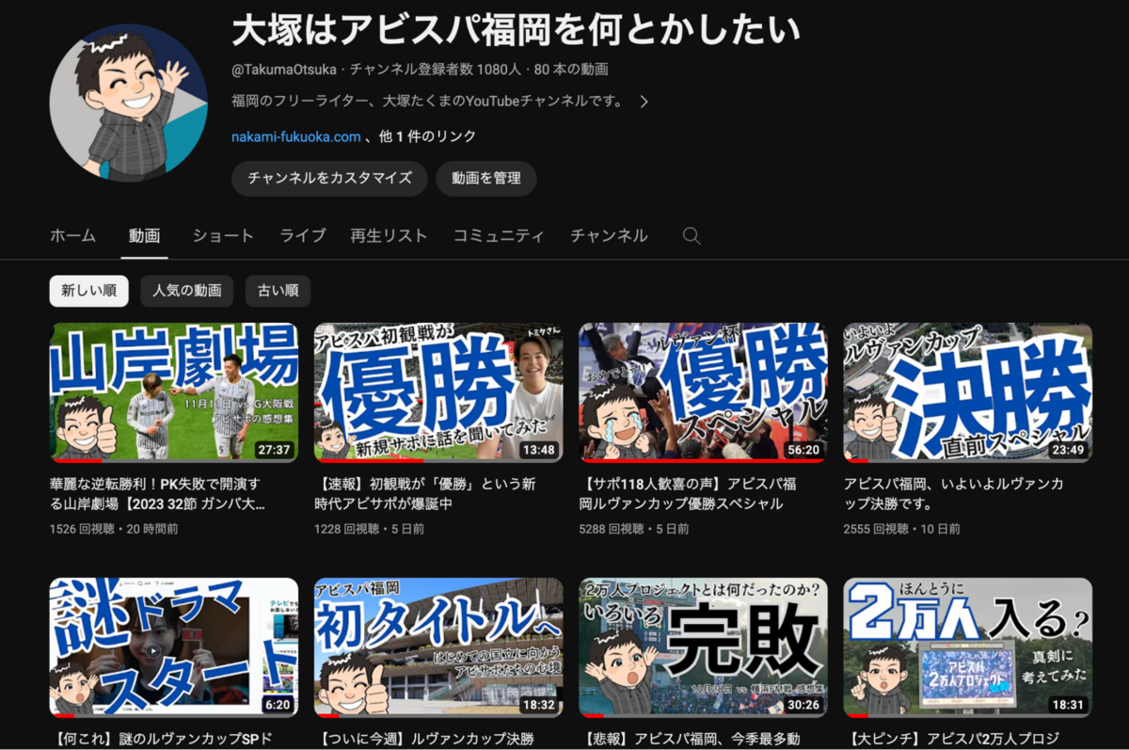This screenshot has width=1129, height=750.
Task: Click title アビスパ福岡、いよいよルヴァンカップ決勝です
Action: tap(954, 494)
